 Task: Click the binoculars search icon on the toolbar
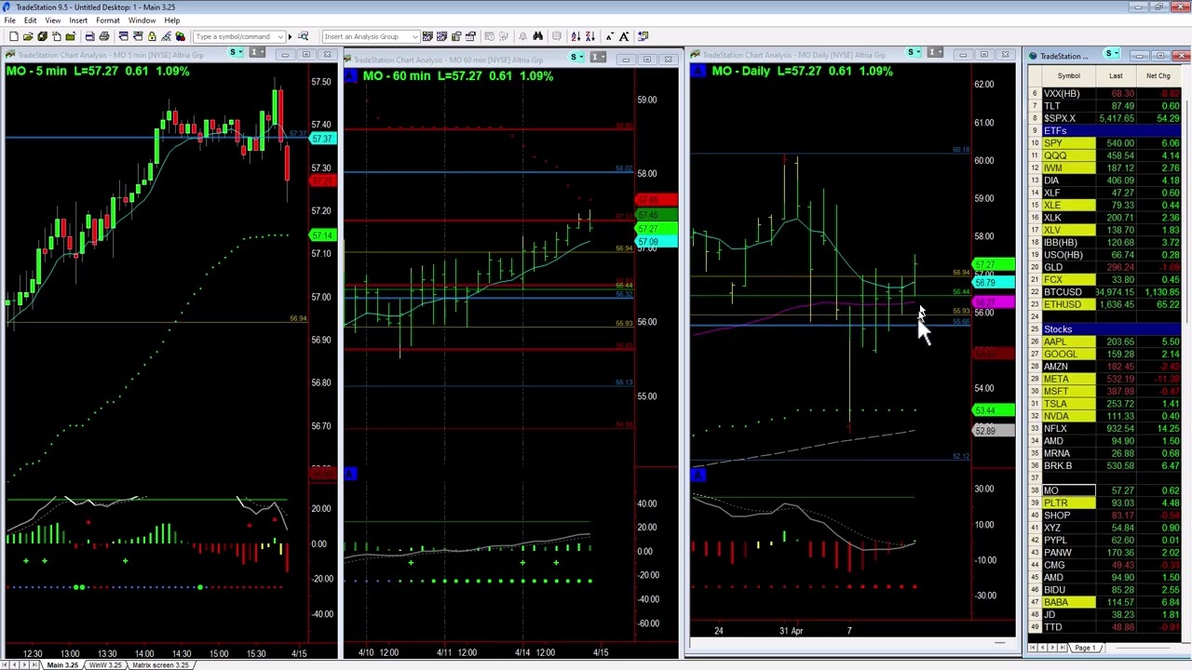(x=538, y=36)
